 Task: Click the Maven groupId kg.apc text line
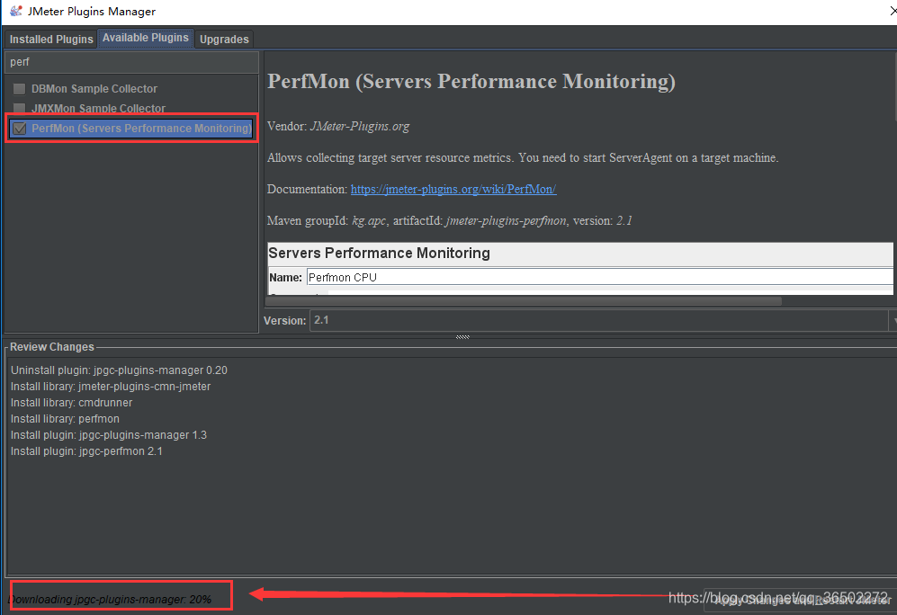[450, 220]
